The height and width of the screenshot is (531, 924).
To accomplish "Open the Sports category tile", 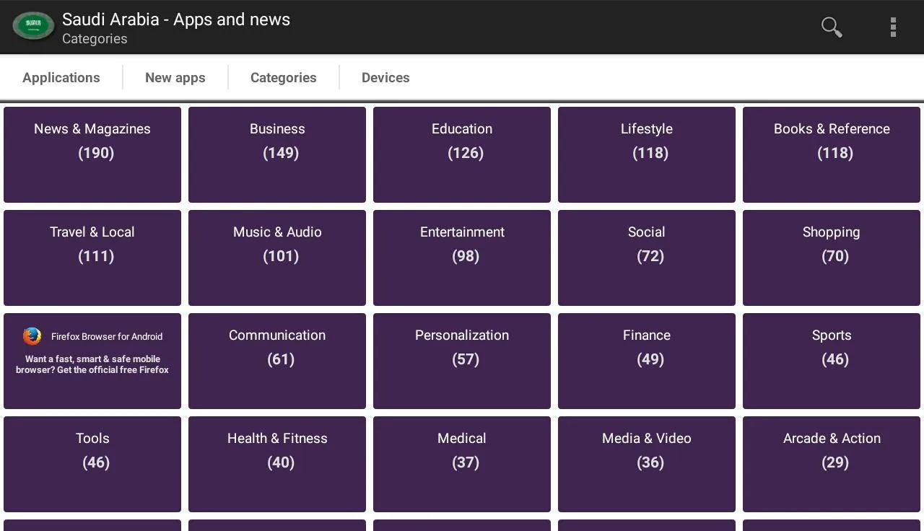I will pyautogui.click(x=832, y=361).
